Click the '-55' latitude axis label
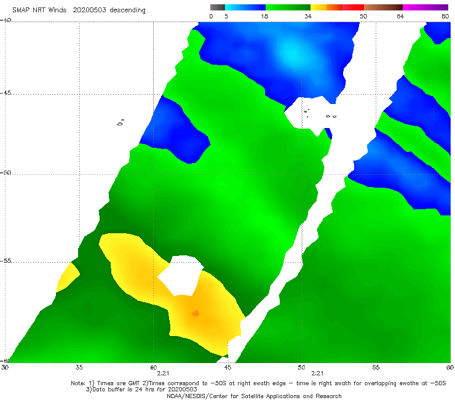The width and height of the screenshot is (455, 400). [6, 260]
